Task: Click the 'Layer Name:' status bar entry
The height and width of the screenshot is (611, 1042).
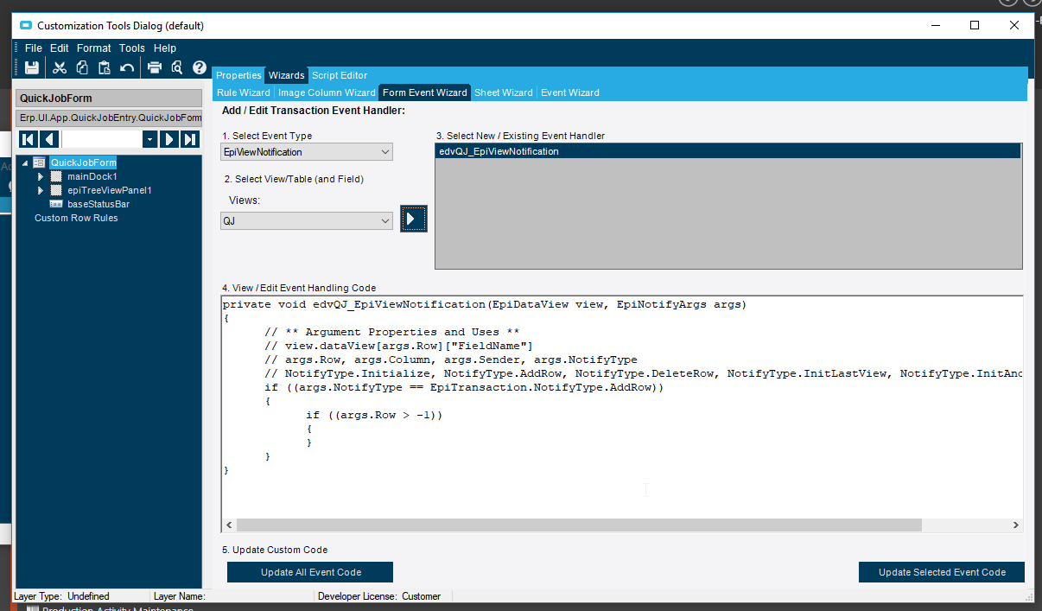Action: [x=179, y=596]
